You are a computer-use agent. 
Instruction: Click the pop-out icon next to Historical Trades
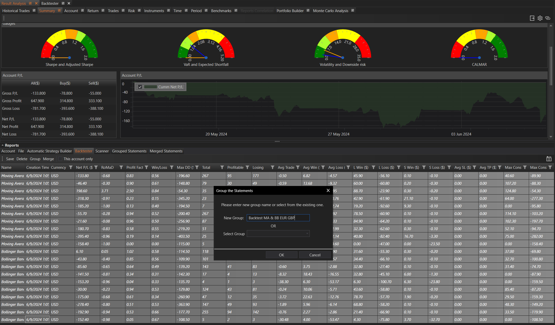[x=34, y=11]
